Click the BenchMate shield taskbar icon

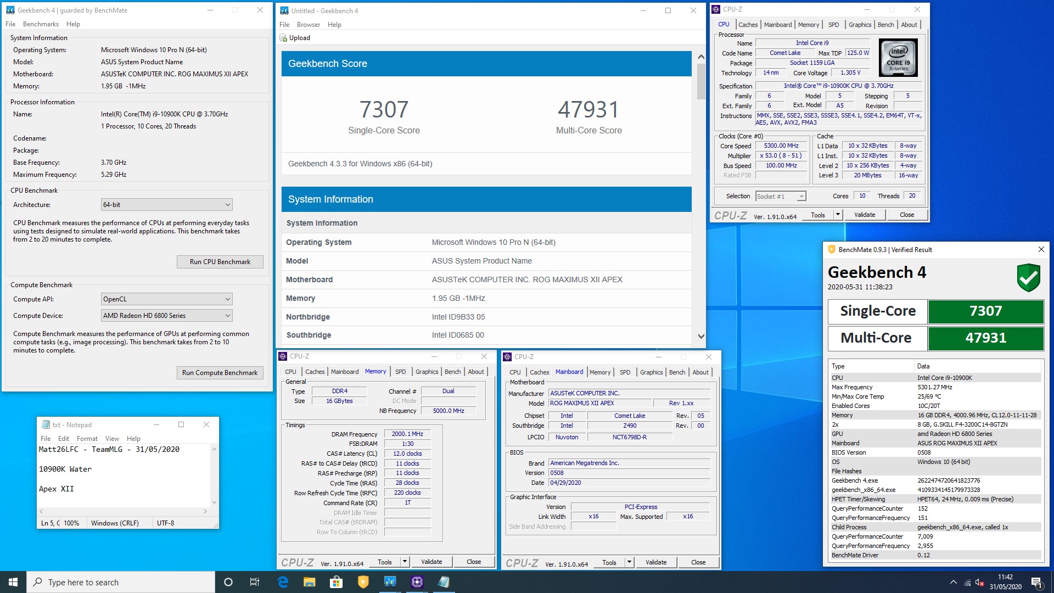tap(363, 582)
